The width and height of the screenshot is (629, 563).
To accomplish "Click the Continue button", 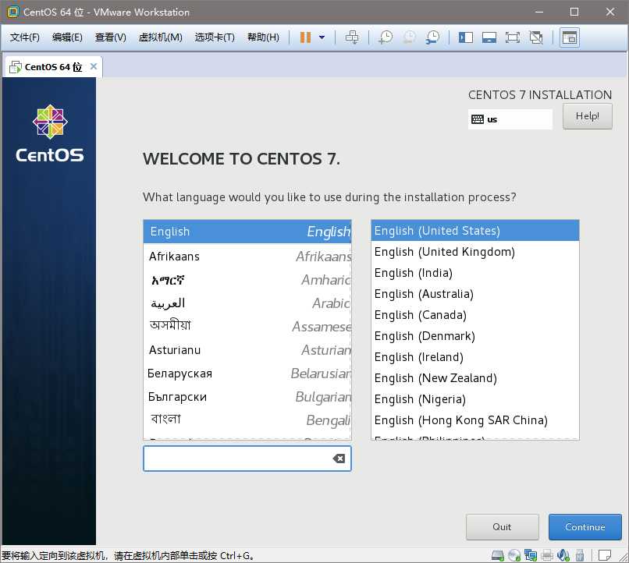I will [585, 527].
